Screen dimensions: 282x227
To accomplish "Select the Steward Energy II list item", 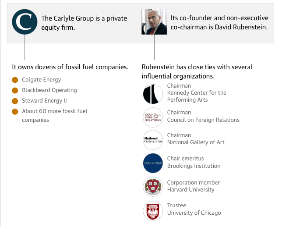I will click(x=44, y=101).
